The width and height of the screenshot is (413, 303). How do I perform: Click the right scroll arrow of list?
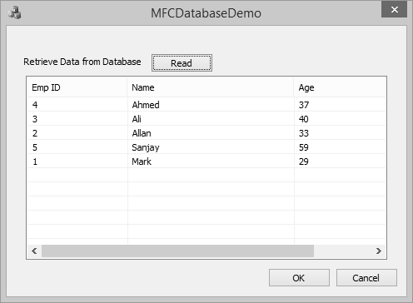[x=379, y=251]
